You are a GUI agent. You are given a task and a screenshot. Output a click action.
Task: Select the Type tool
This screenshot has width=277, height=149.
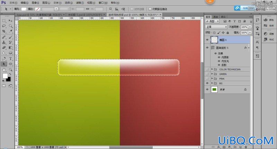point(11,59)
